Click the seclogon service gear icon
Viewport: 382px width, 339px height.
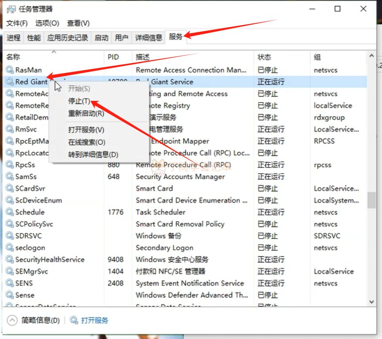pyautogui.click(x=9, y=248)
